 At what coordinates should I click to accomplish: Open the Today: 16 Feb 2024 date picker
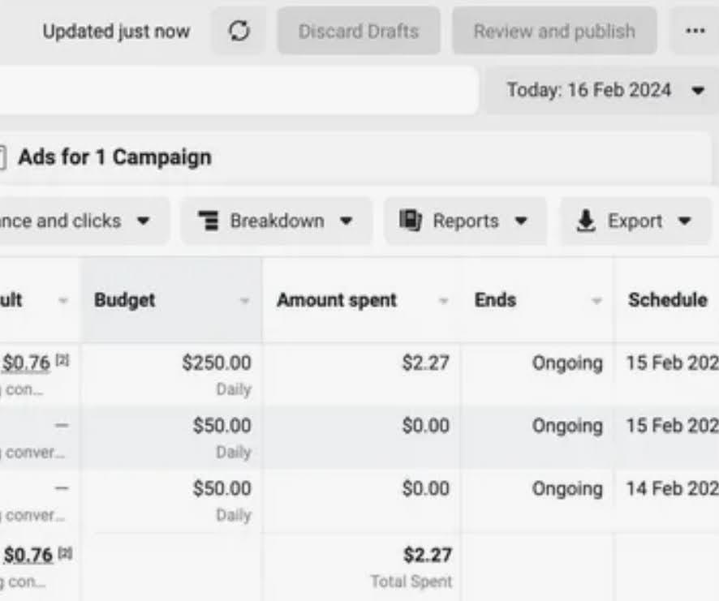click(x=605, y=90)
